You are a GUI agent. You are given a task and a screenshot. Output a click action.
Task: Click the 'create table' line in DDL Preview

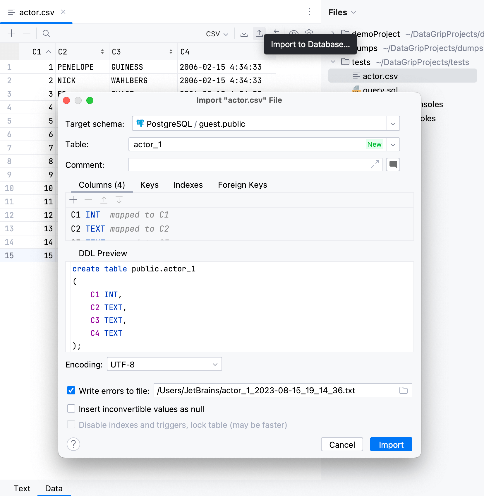tap(134, 269)
